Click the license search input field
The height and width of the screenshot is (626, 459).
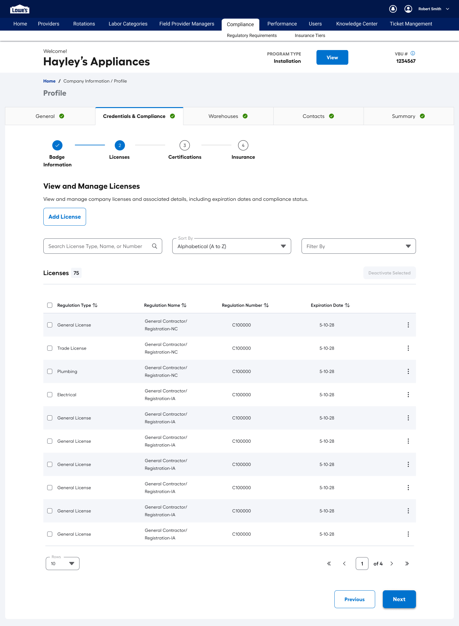click(103, 246)
